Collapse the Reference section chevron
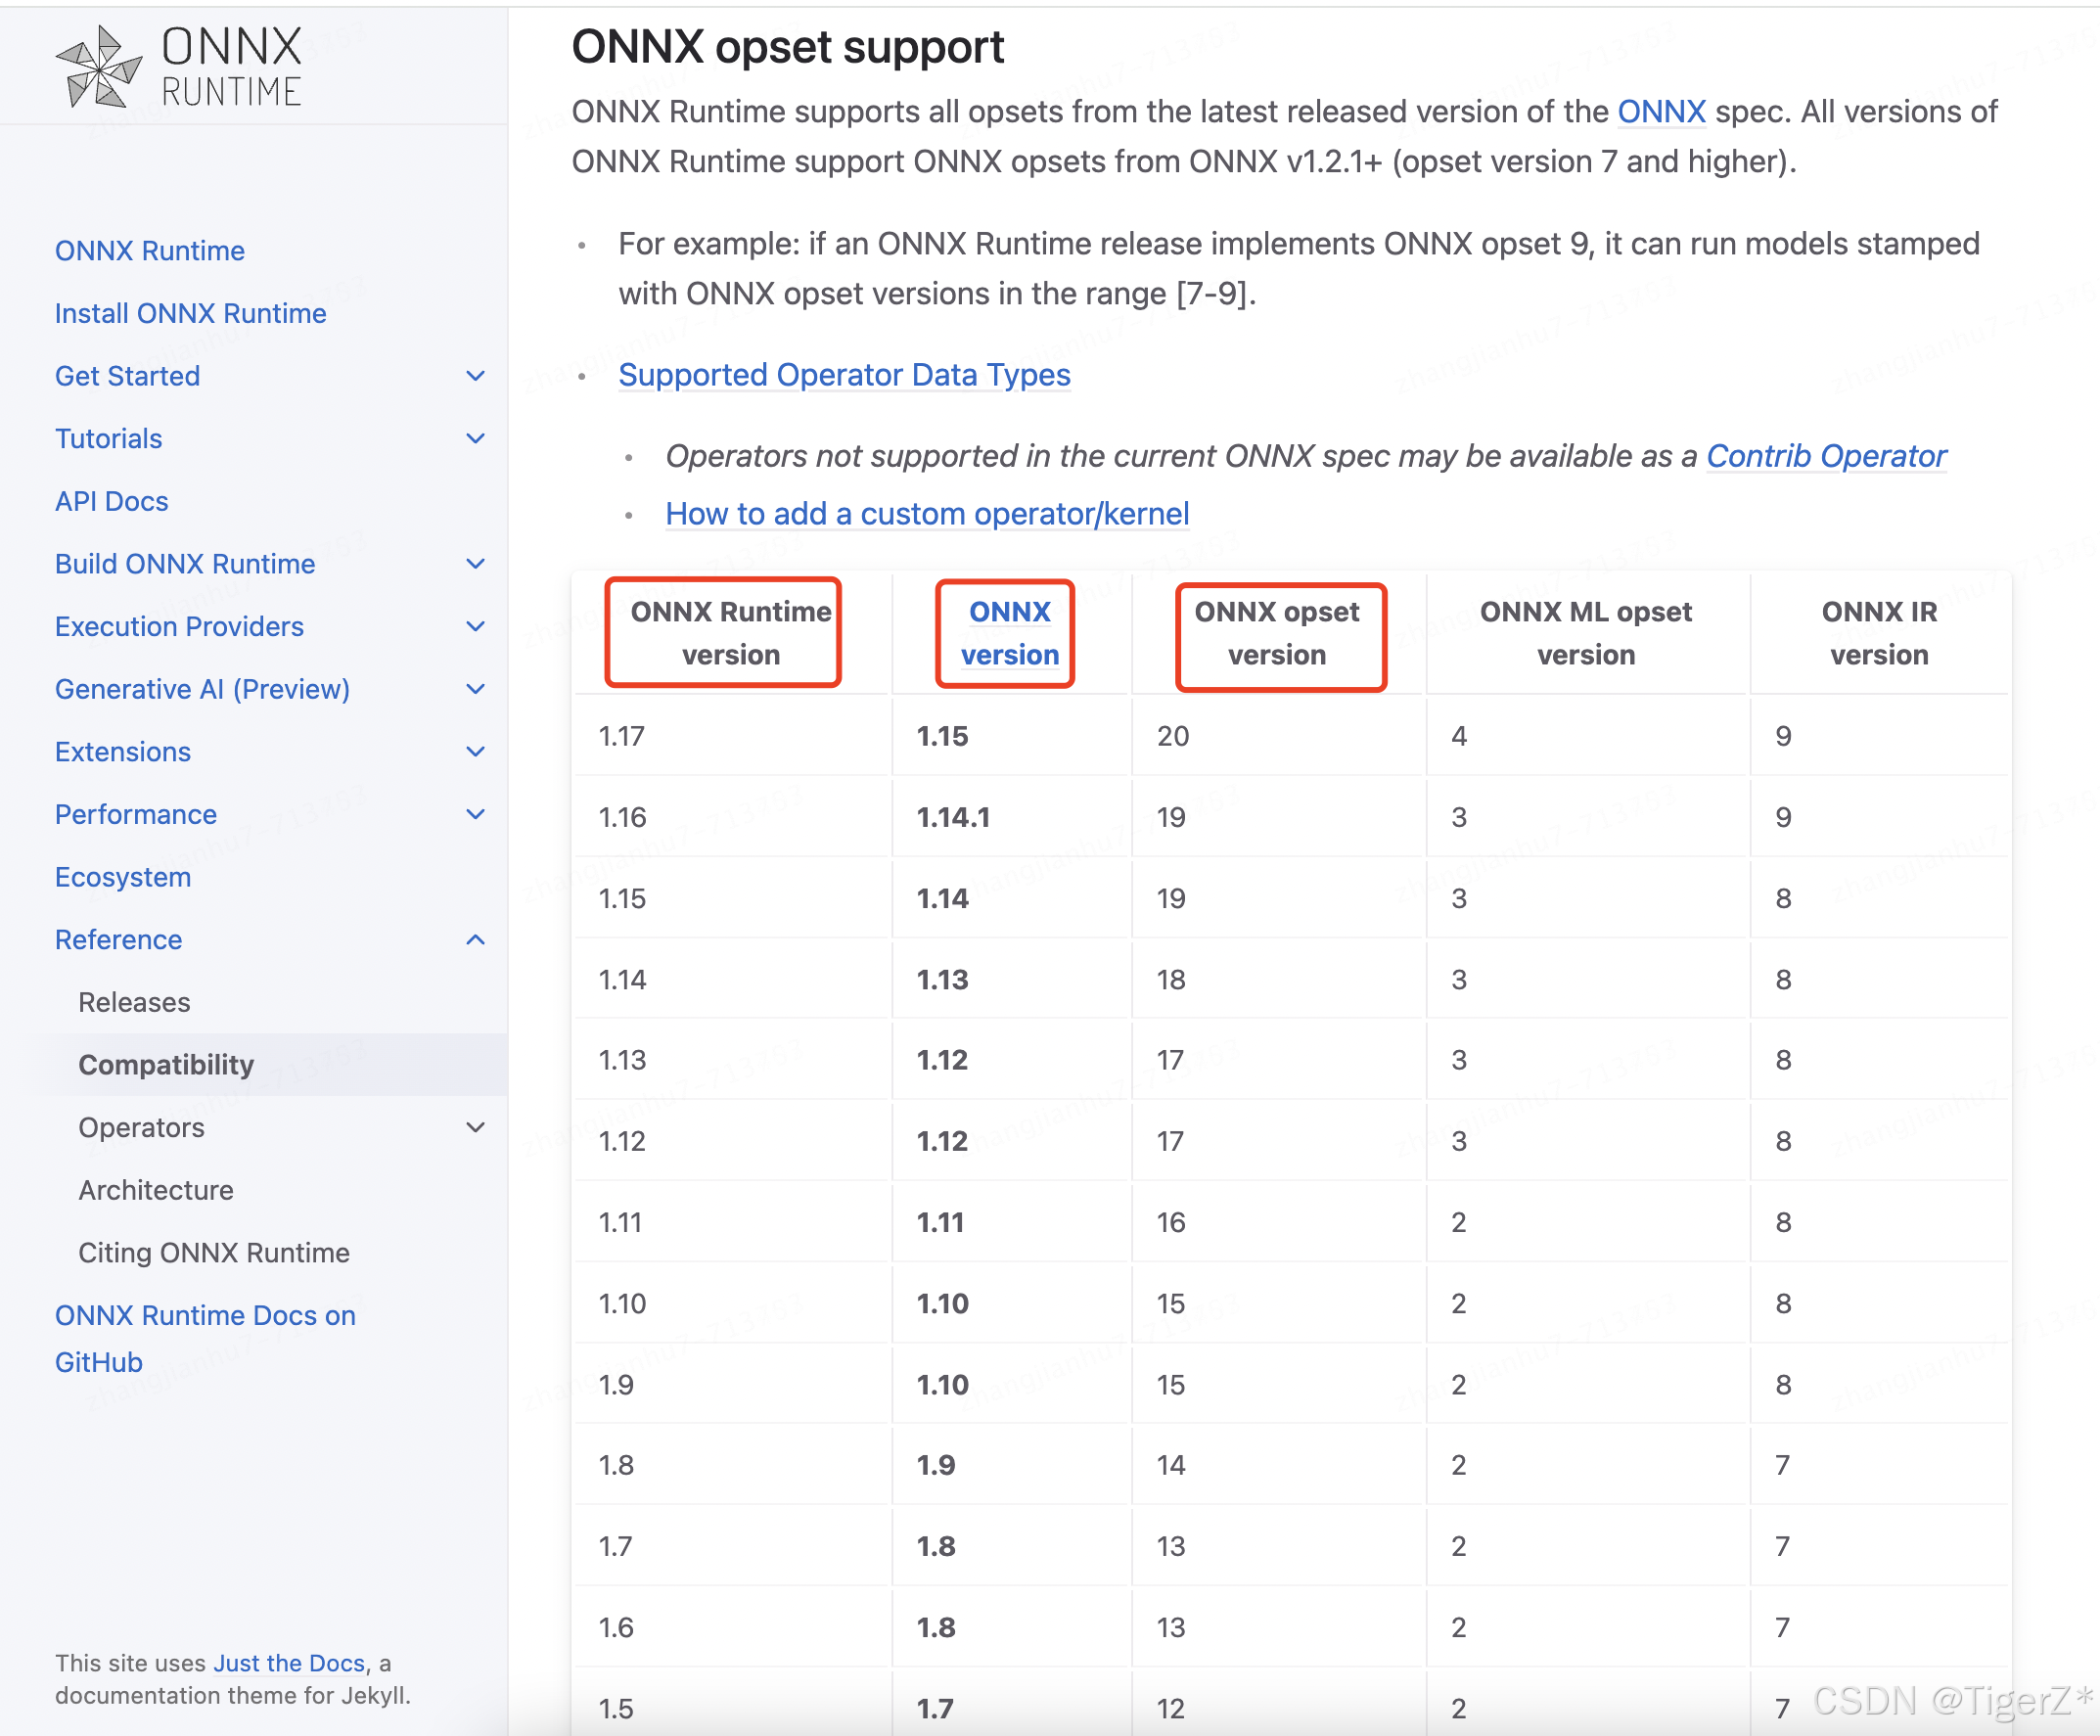 [x=476, y=940]
